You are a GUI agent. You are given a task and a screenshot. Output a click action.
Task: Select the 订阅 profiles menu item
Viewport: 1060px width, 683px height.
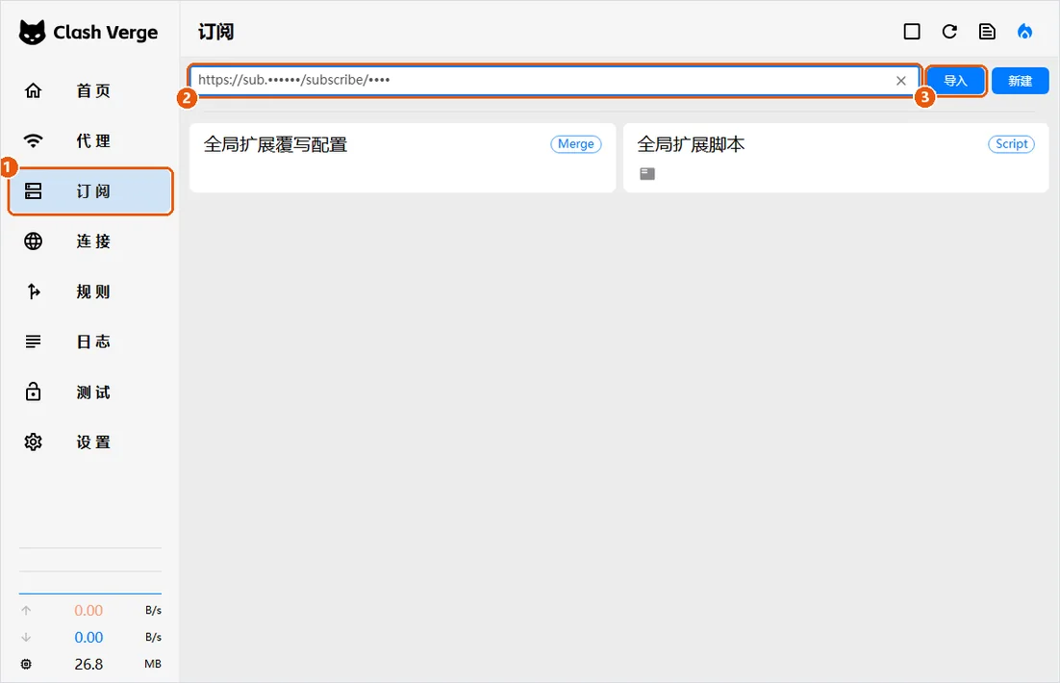[91, 191]
